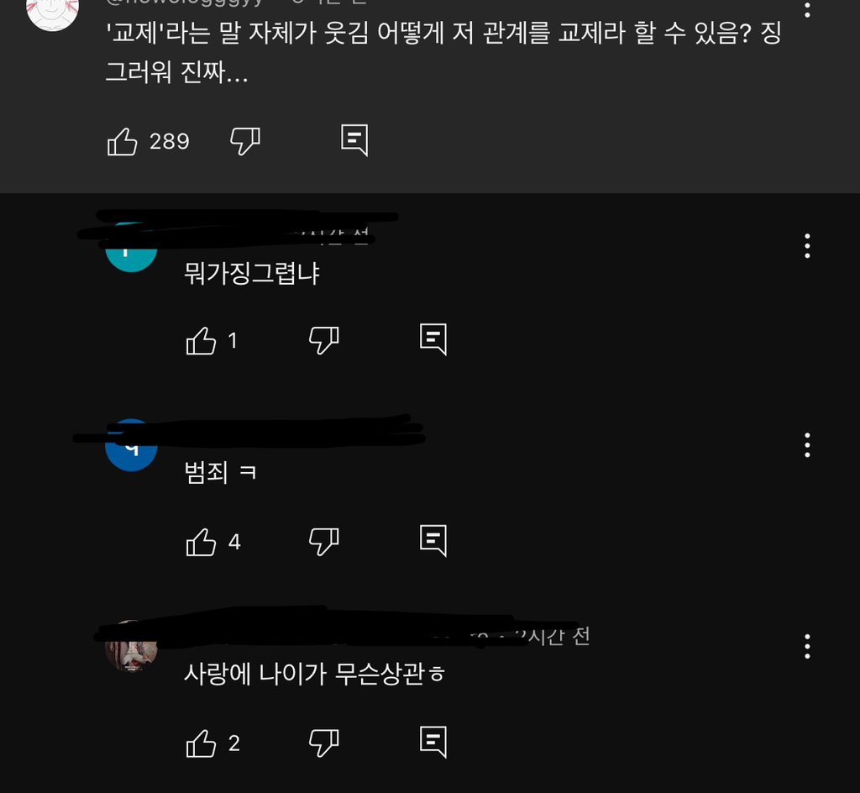Like the '뭐가징그럽냐' reply
The height and width of the screenshot is (793, 860).
[x=202, y=340]
